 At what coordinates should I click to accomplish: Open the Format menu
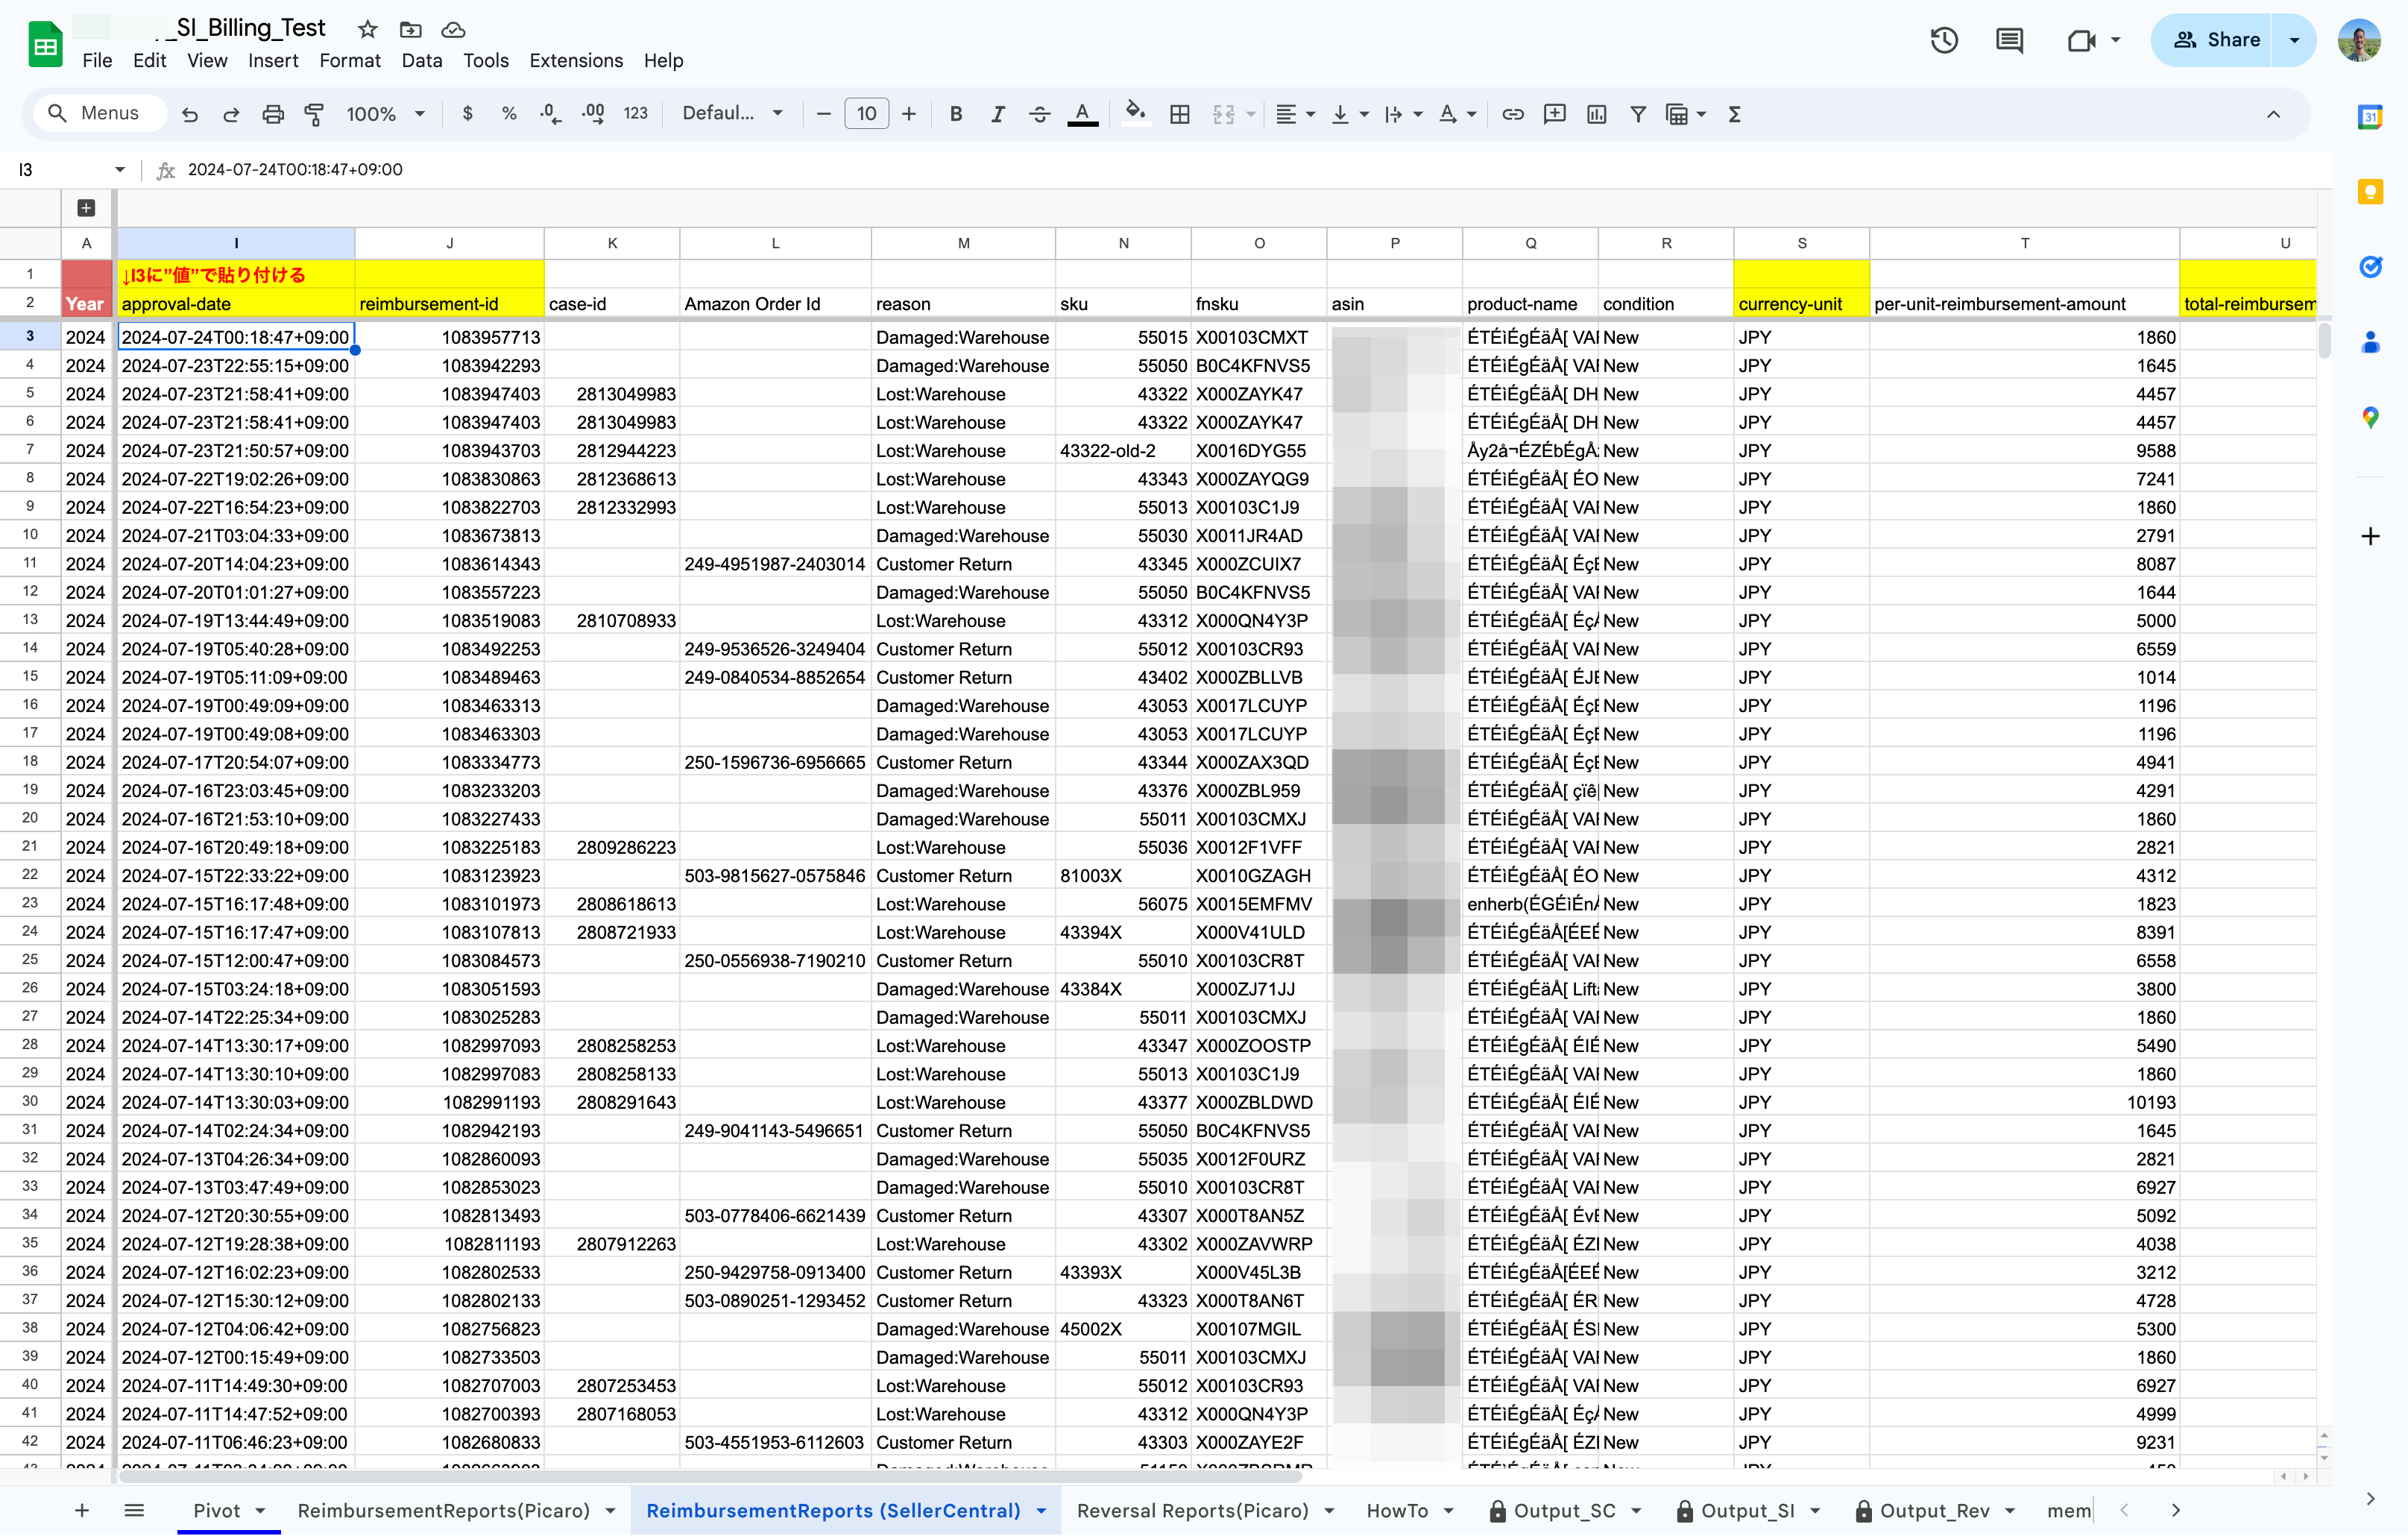[350, 61]
